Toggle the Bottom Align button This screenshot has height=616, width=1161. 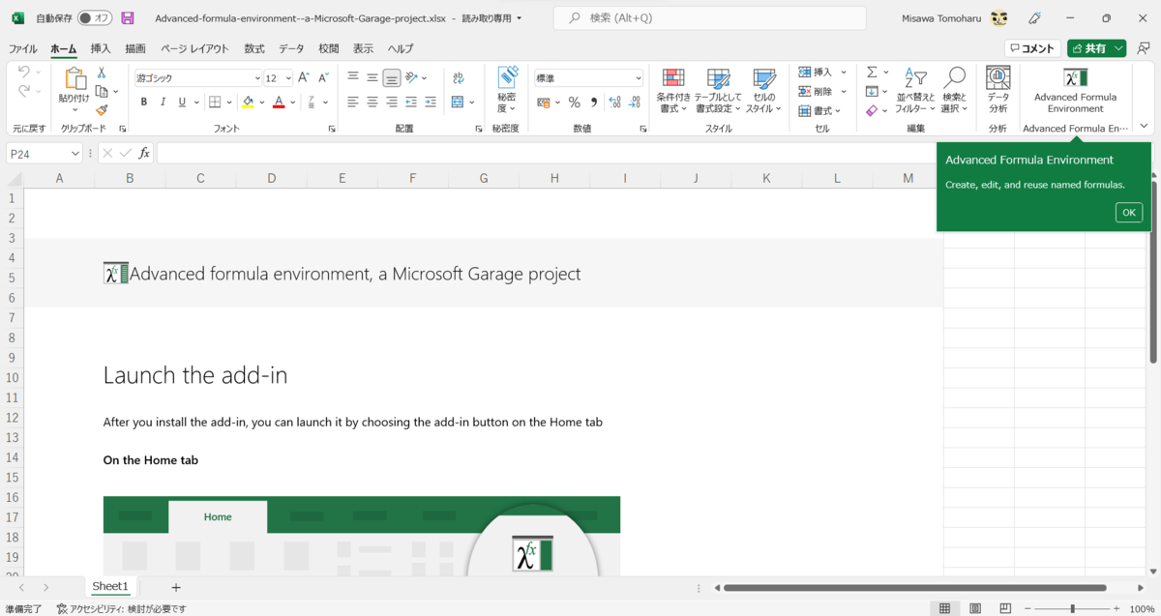tap(392, 77)
